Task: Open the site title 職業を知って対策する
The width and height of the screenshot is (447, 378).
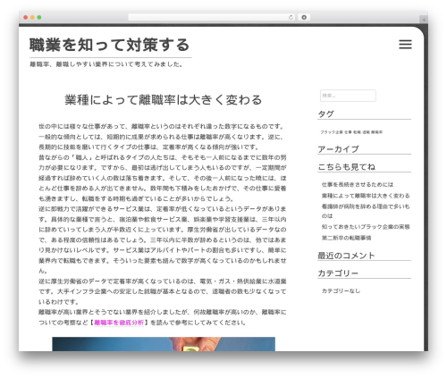Action: tap(109, 45)
